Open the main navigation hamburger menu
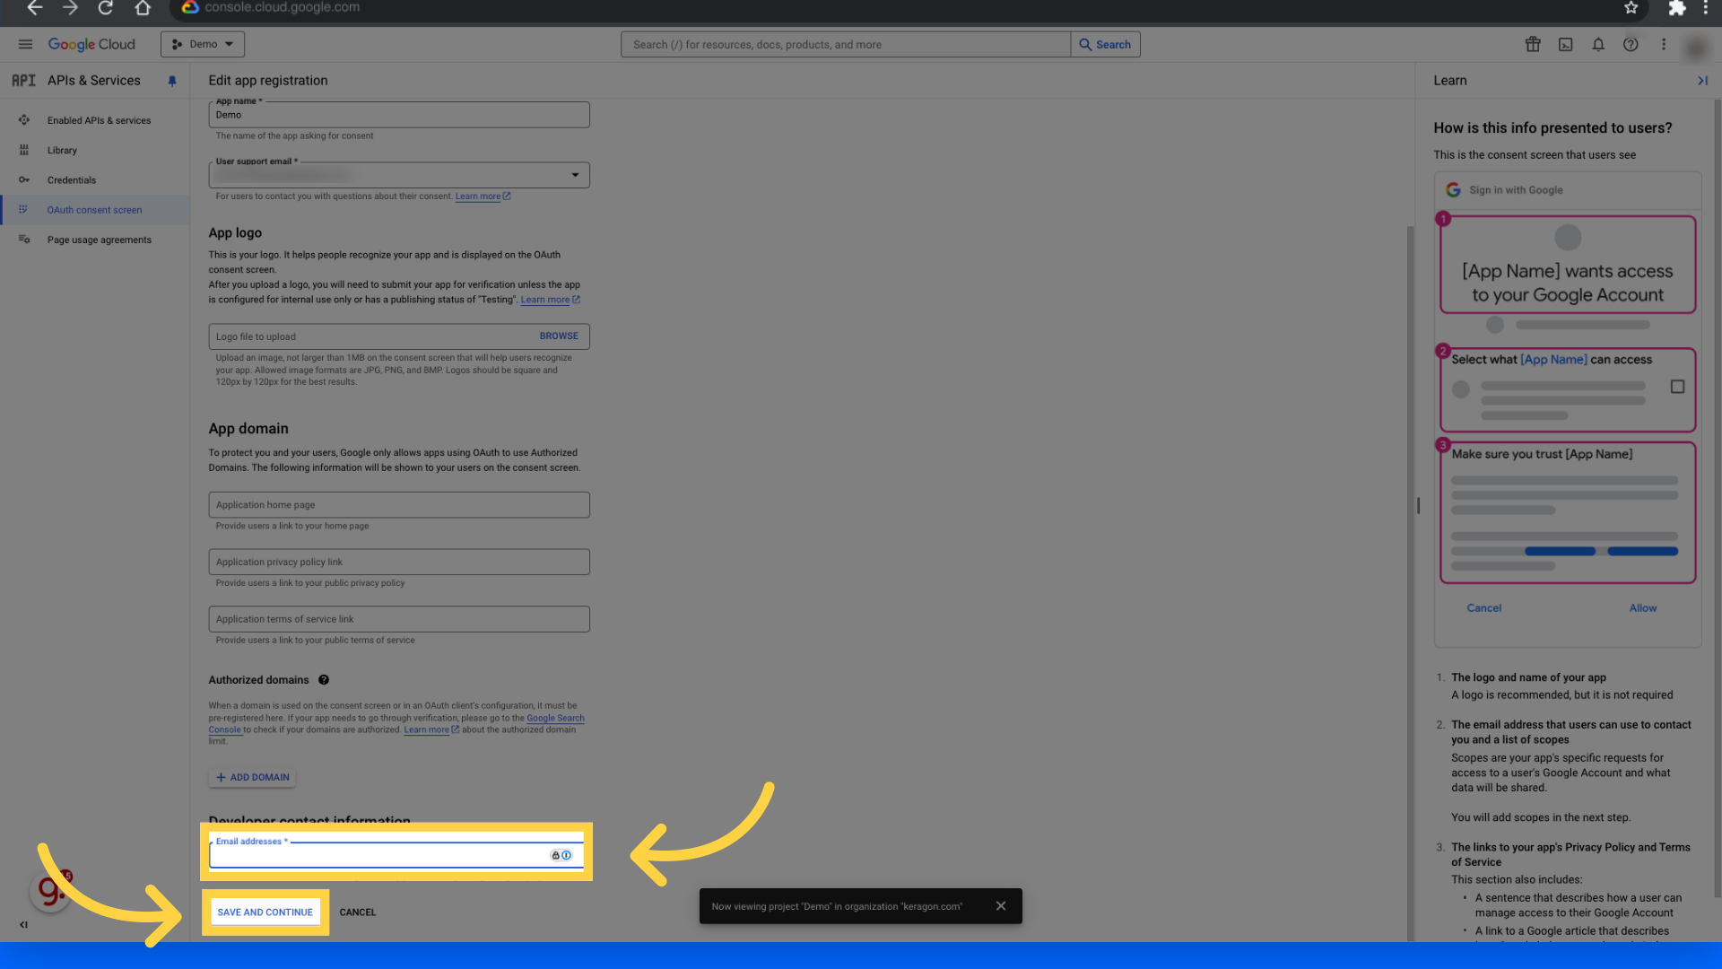Image resolution: width=1722 pixels, height=969 pixels. click(x=25, y=44)
